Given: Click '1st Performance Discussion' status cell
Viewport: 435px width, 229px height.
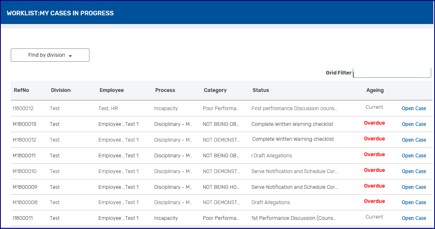Looking at the screenshot, I should point(293,219).
